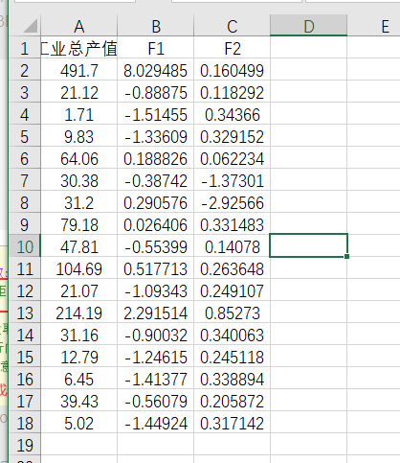Select row 1 header
Image resolution: width=400 pixels, height=463 pixels.
click(x=25, y=48)
